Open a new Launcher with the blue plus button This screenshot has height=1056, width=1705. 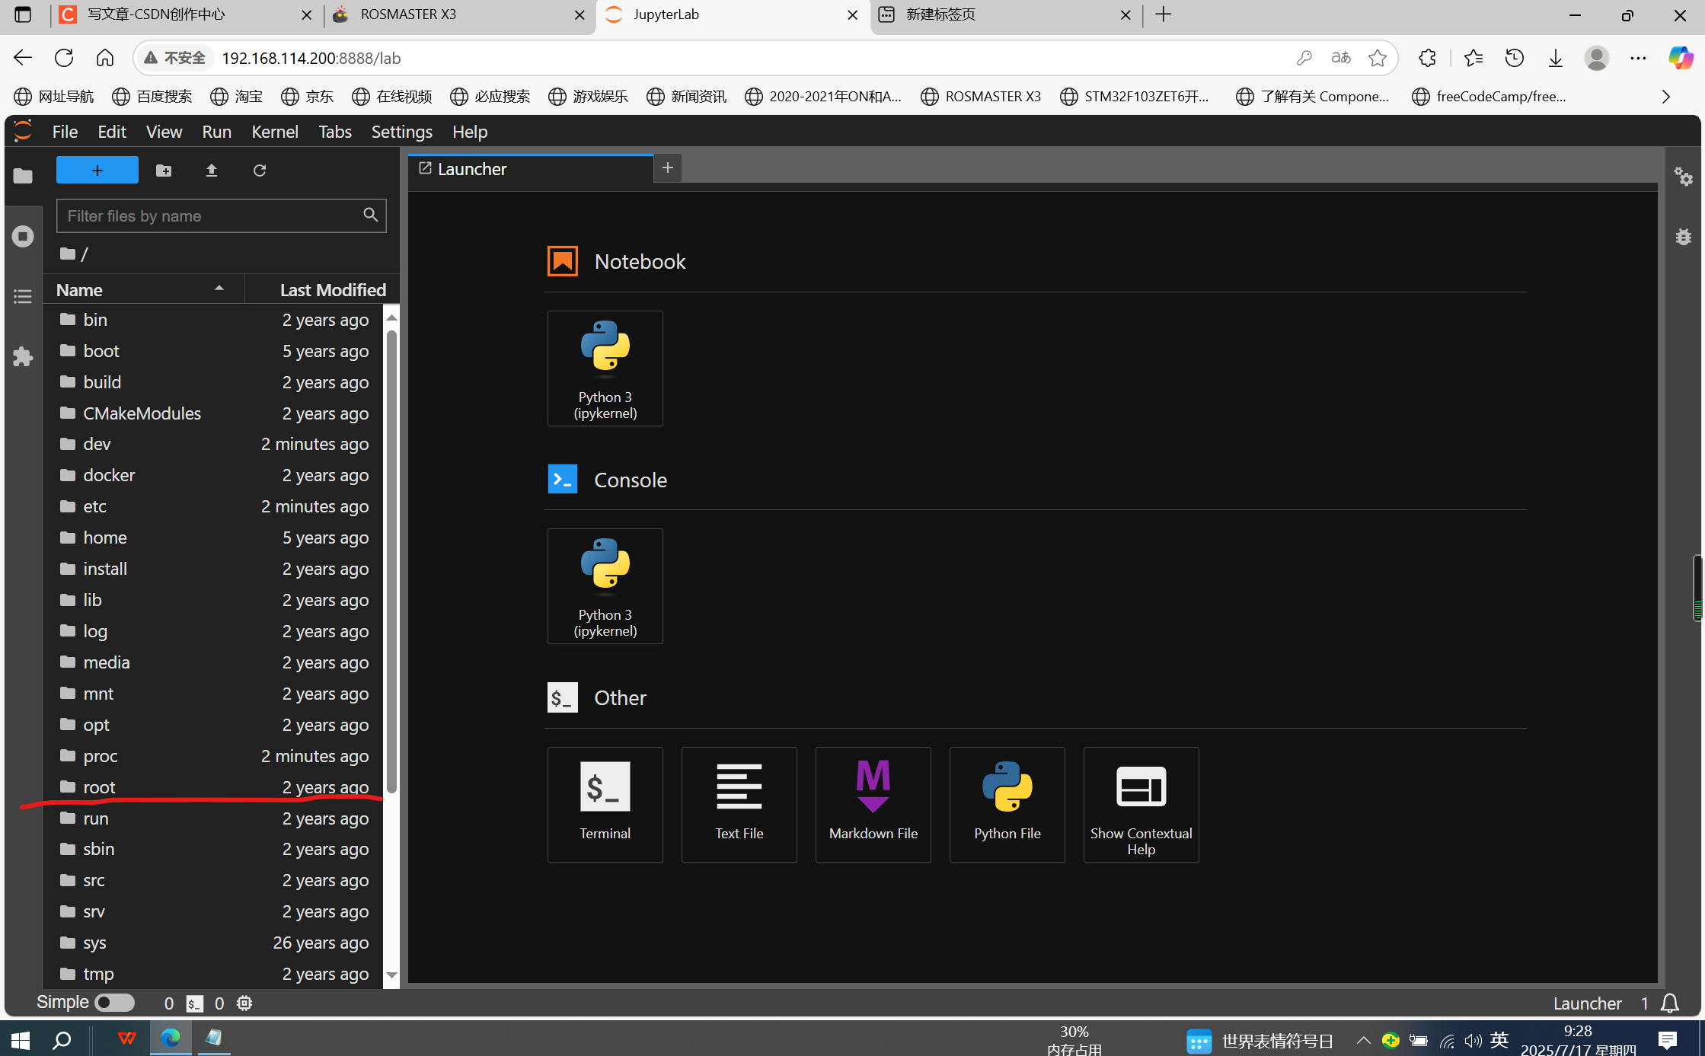[97, 170]
